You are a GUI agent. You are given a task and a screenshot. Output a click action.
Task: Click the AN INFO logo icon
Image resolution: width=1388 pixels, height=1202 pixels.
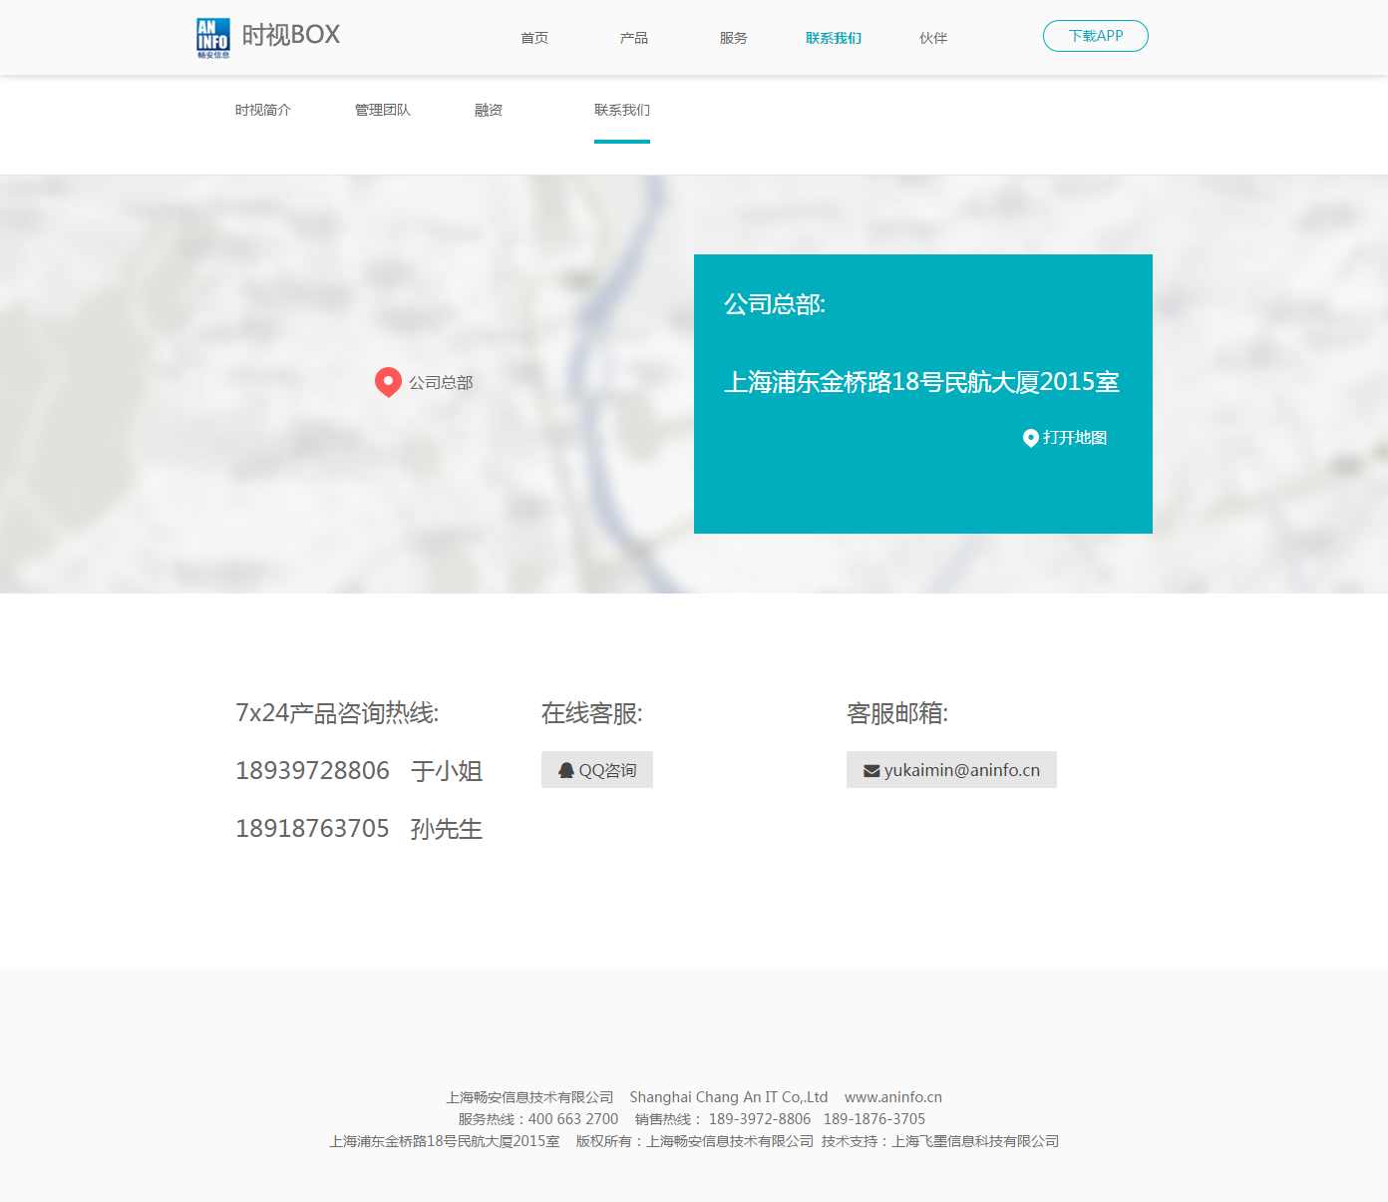pos(212,38)
